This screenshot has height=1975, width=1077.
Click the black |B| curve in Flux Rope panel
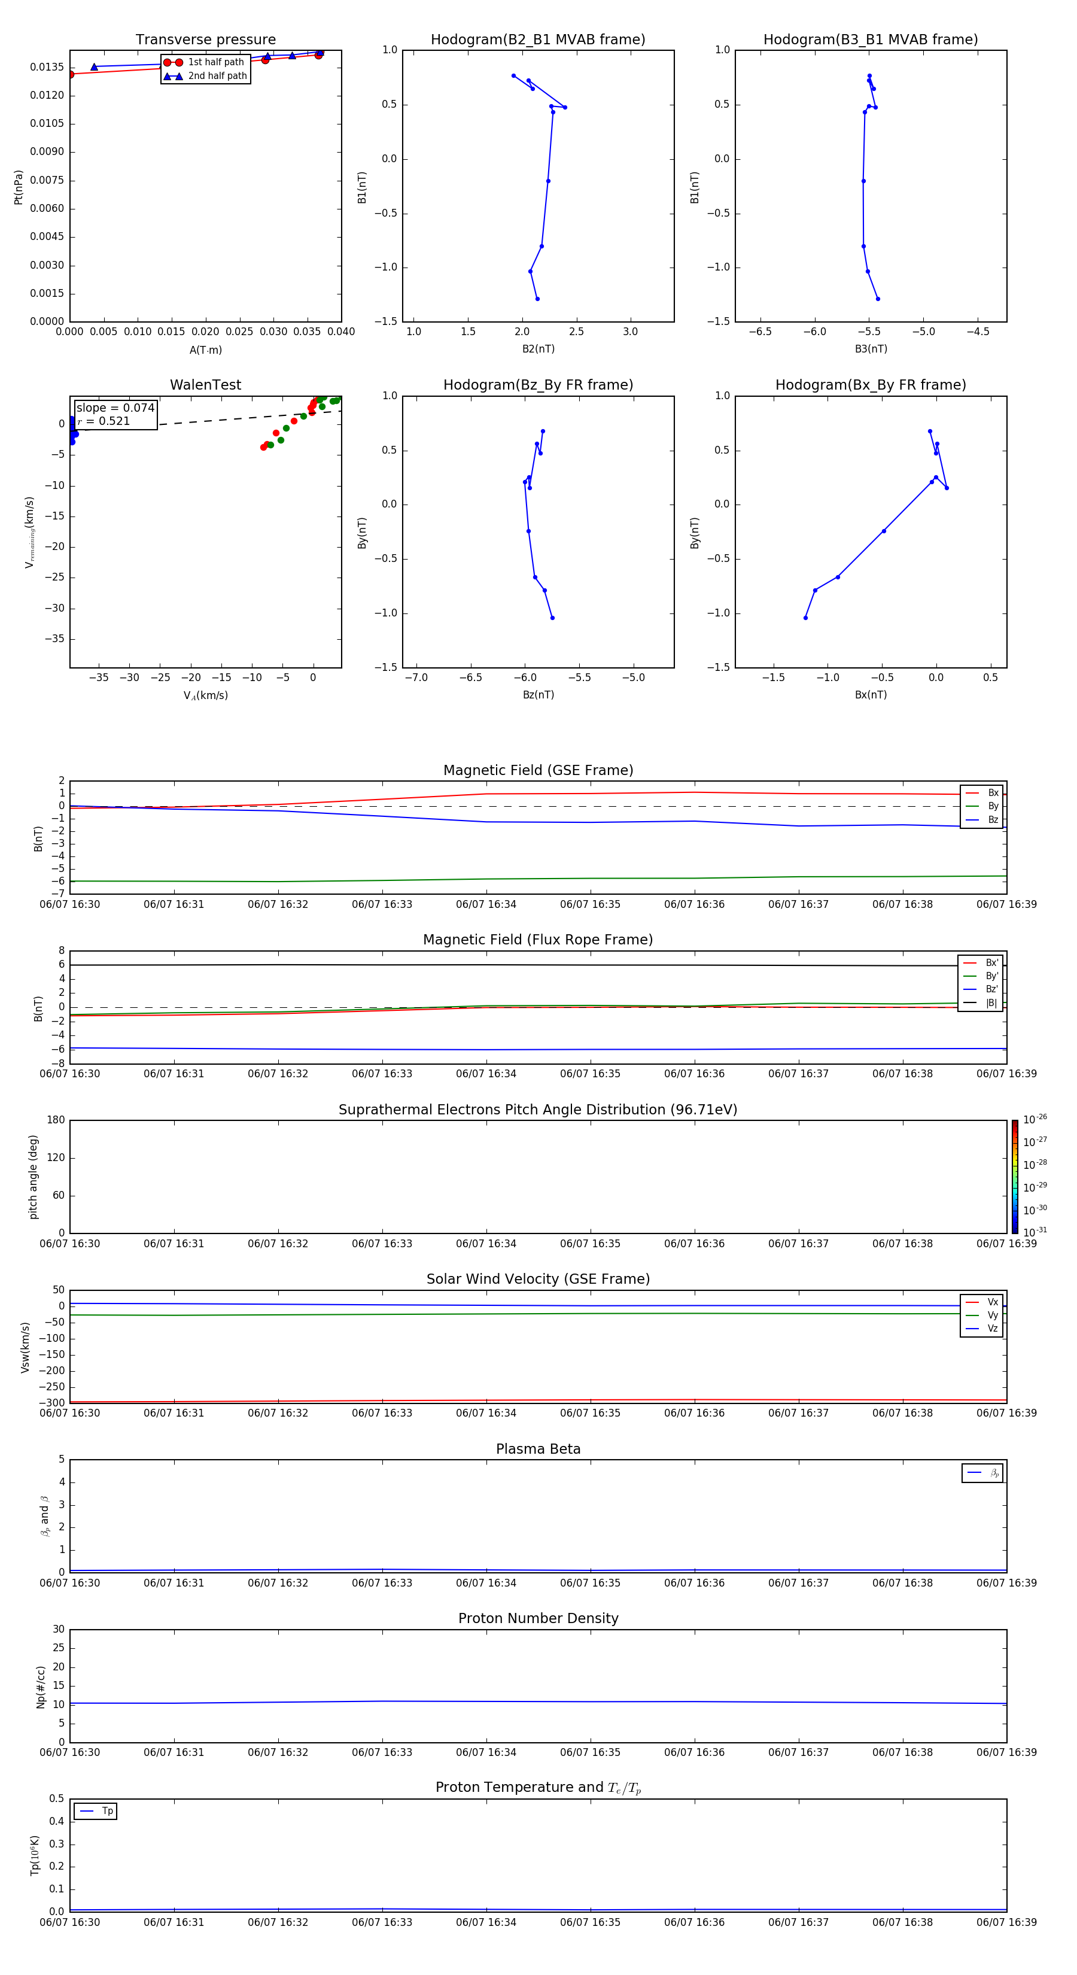(x=537, y=965)
